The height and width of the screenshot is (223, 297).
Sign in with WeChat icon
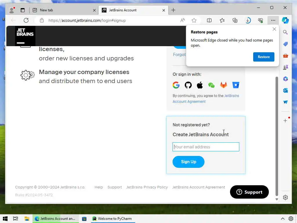pyautogui.click(x=211, y=85)
